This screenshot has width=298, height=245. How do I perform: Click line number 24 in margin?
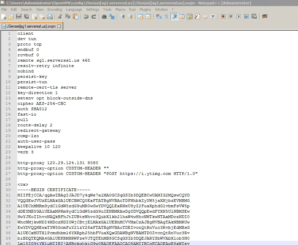click(8, 157)
